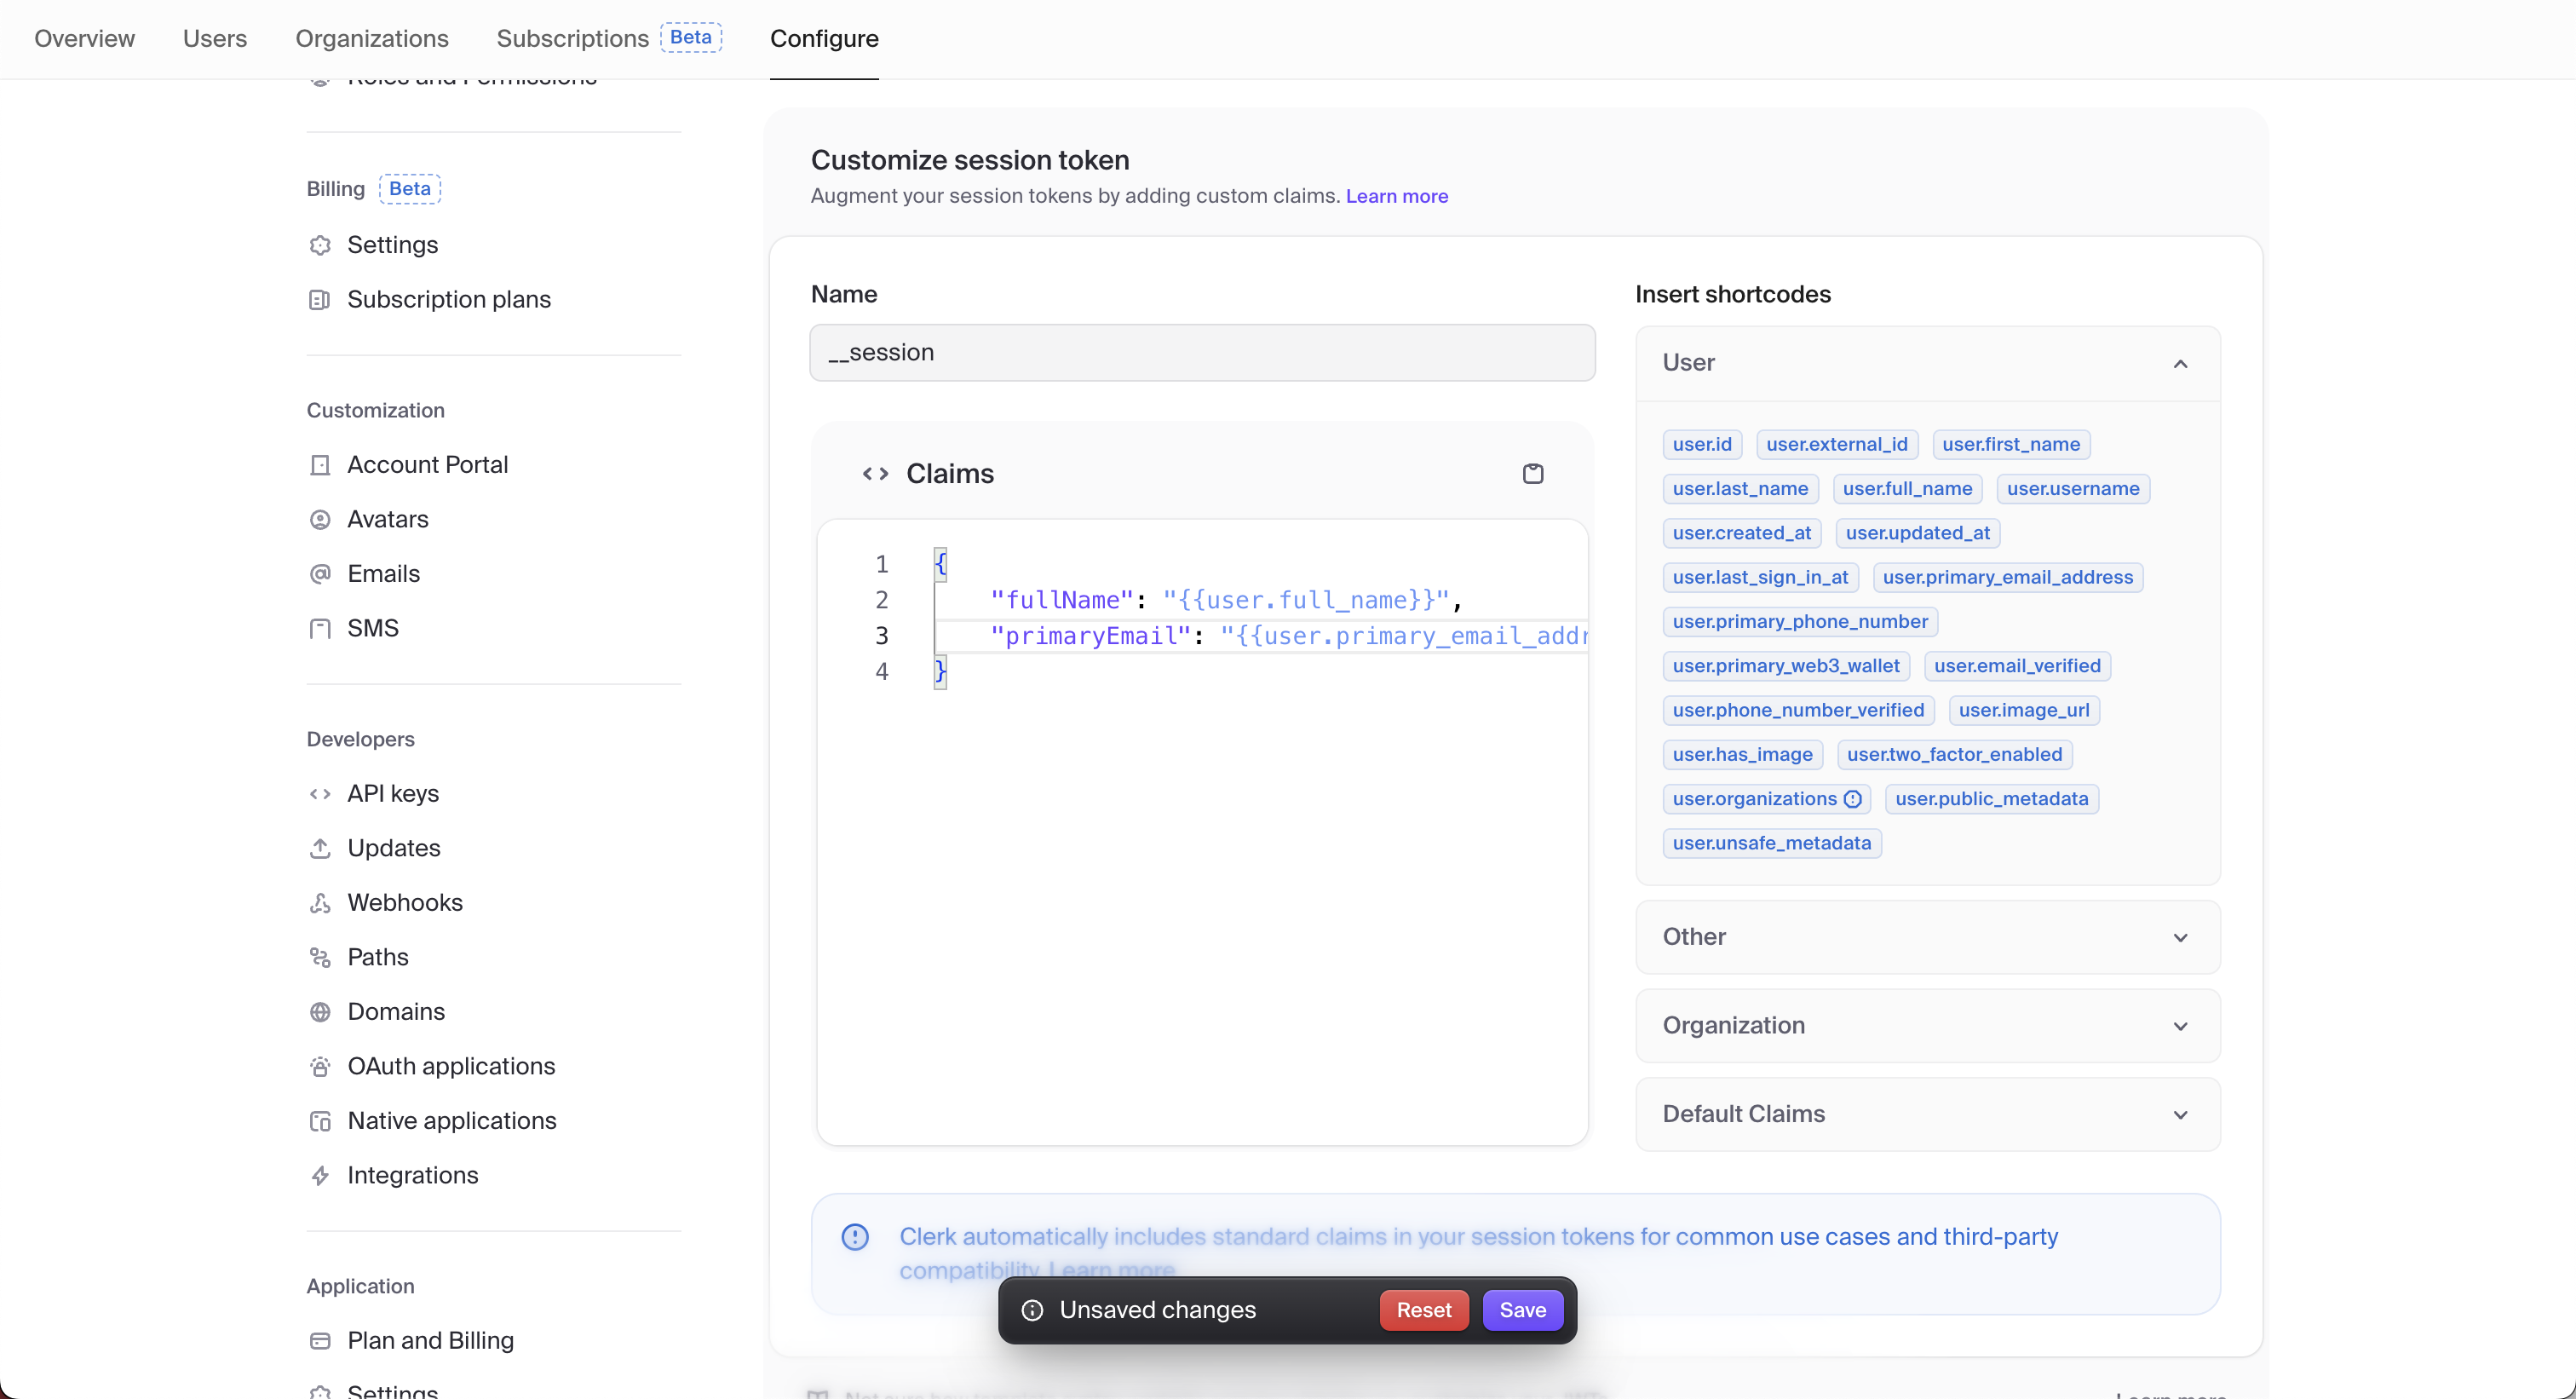Screen dimensions: 2576x1399
Task: Open the API keys section
Action: click(393, 792)
